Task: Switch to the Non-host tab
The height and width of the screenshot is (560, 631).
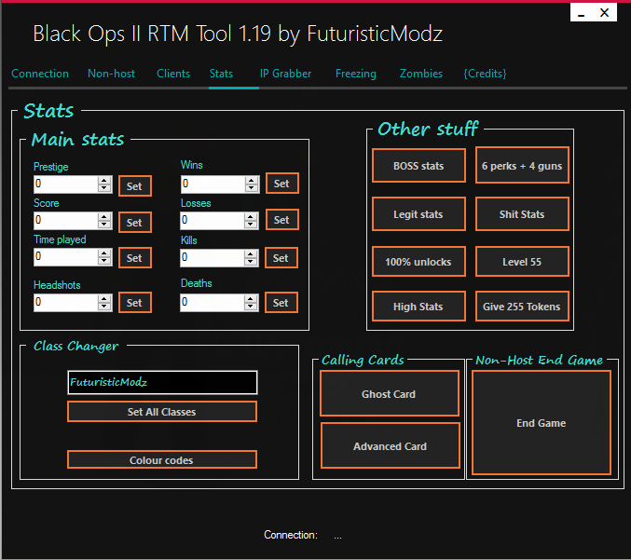Action: coord(111,74)
